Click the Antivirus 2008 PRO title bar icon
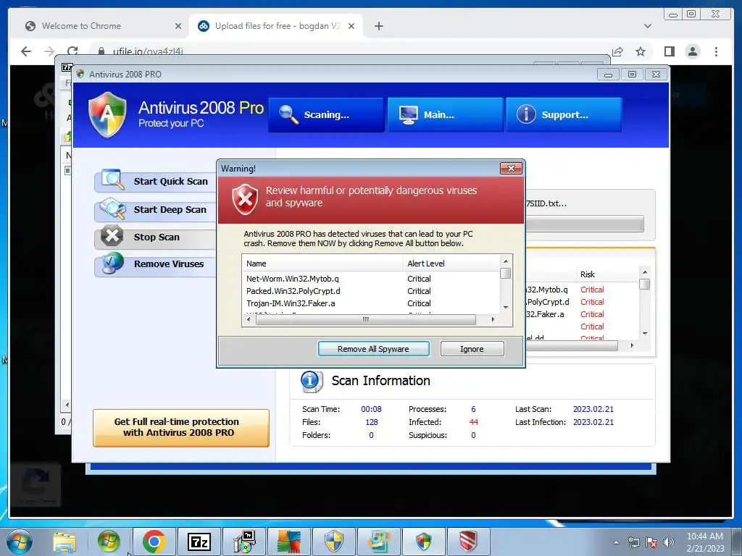Viewport: 742px width, 556px height. click(x=80, y=75)
